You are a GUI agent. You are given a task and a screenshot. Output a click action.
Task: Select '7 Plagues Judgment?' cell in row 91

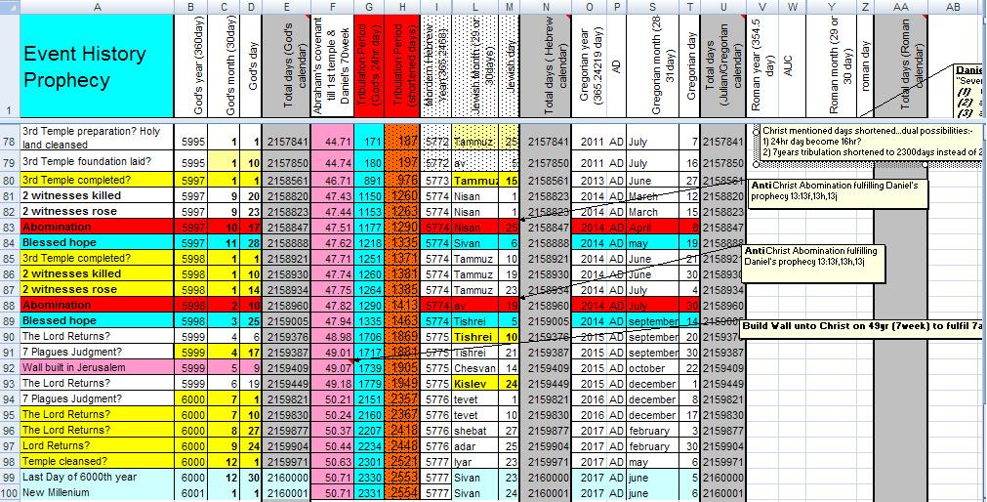(97, 352)
